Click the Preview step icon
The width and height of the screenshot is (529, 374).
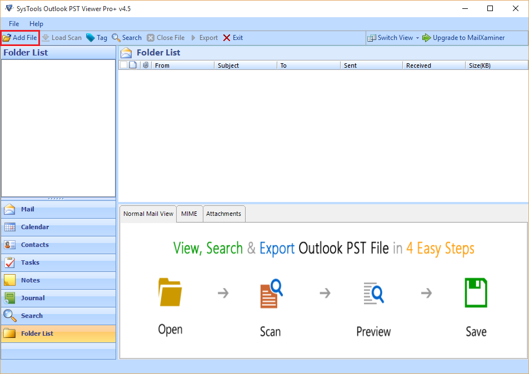pos(373,293)
